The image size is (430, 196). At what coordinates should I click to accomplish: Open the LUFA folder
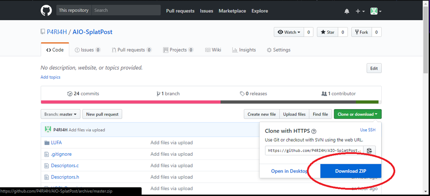tap(56, 143)
